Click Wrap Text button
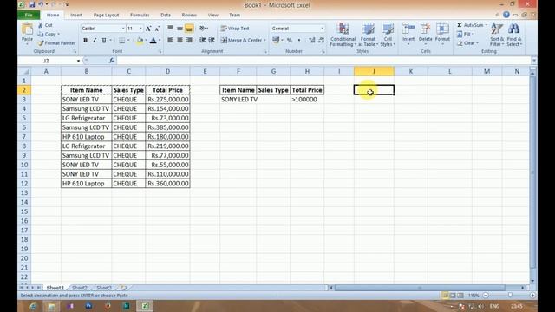The image size is (555, 312). 235,29
